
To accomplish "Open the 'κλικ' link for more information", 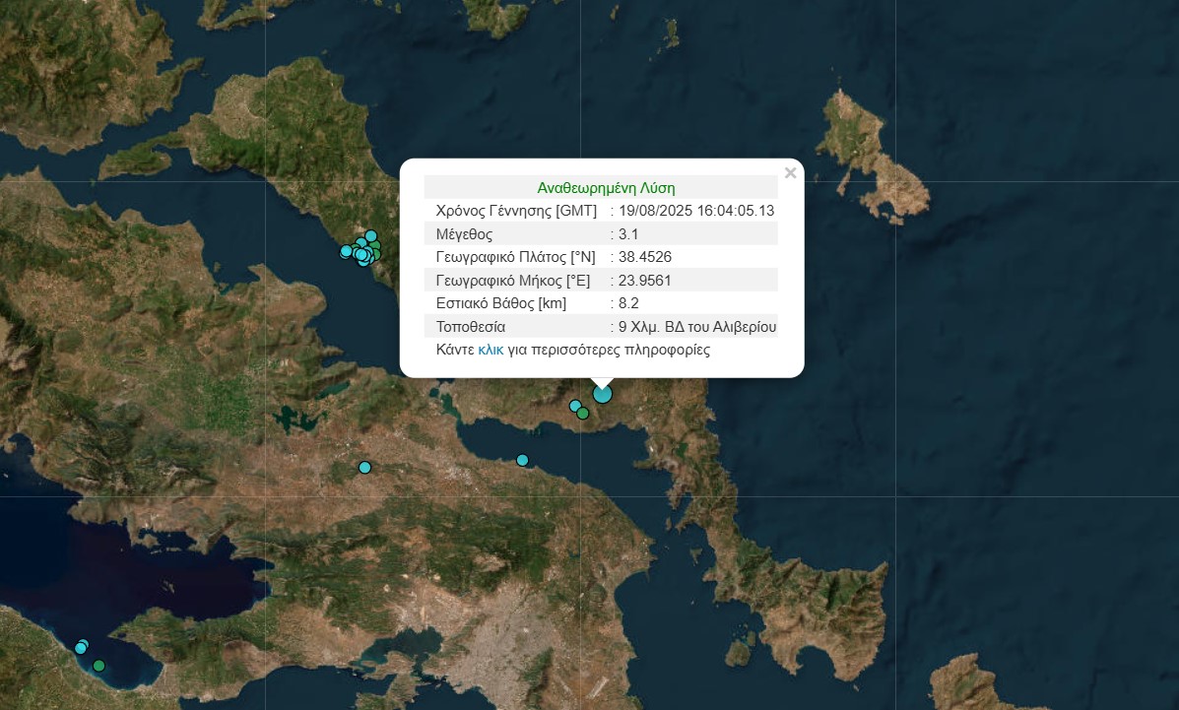I will 491,350.
